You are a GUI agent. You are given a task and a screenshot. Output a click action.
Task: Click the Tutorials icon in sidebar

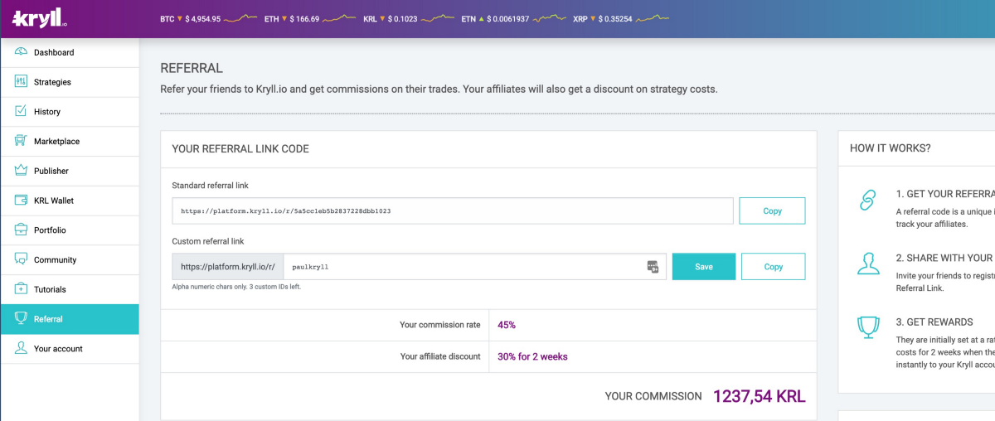(21, 289)
